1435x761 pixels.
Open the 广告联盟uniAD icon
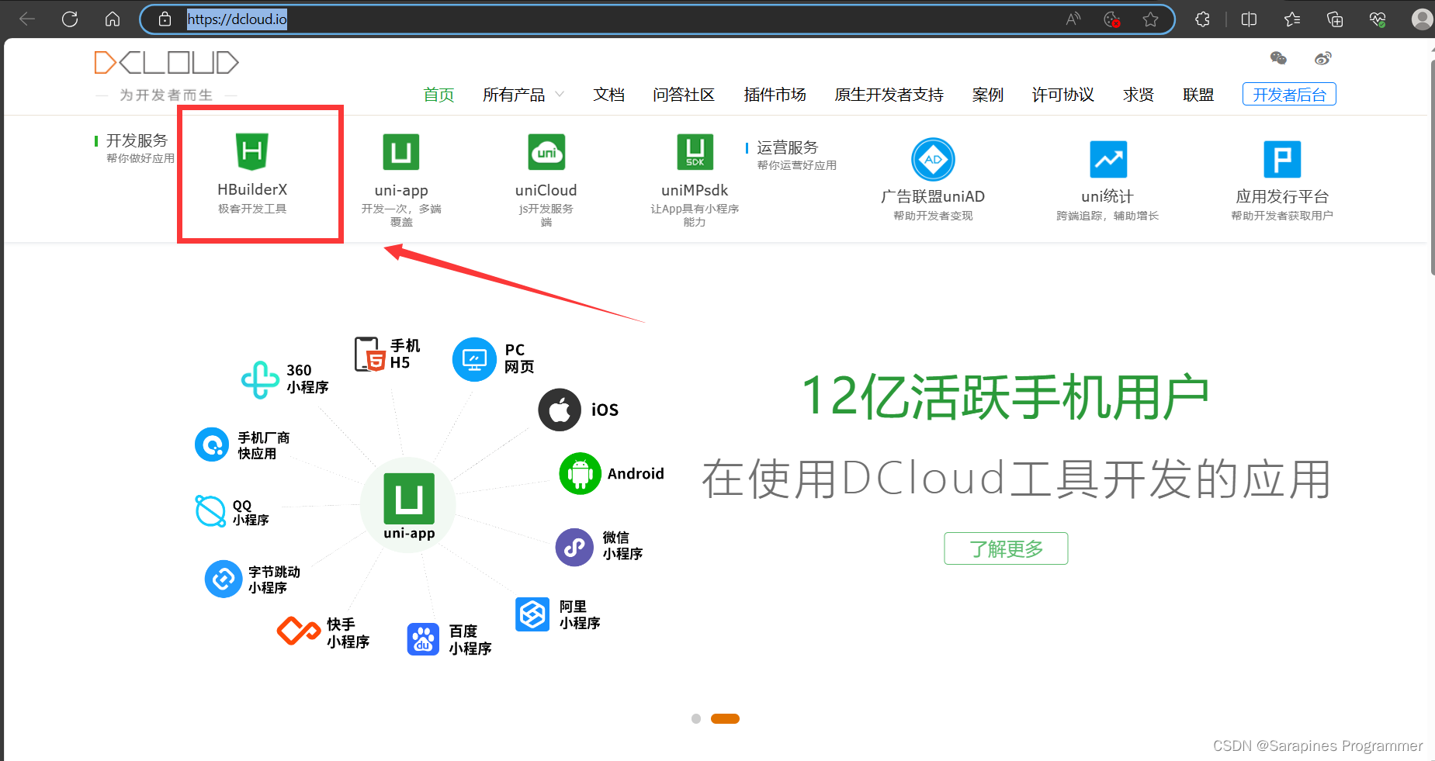pyautogui.click(x=933, y=159)
